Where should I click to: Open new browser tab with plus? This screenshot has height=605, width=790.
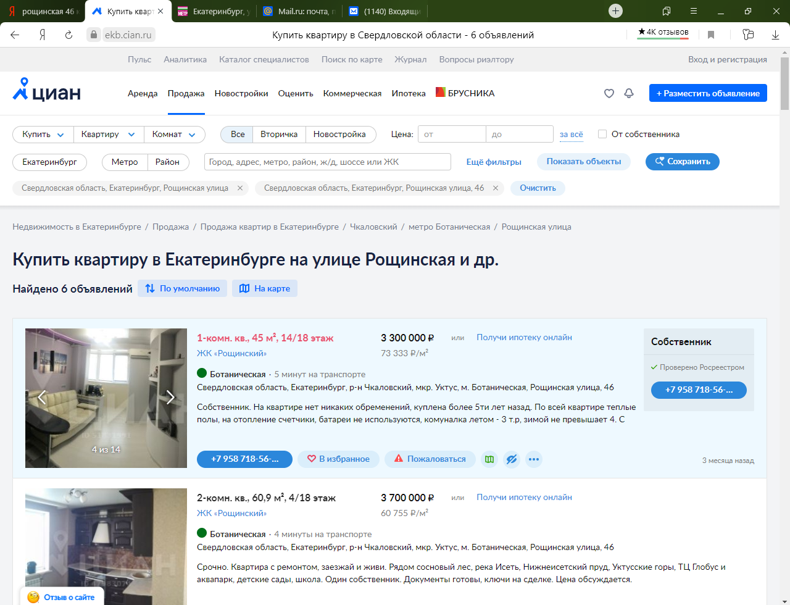615,10
